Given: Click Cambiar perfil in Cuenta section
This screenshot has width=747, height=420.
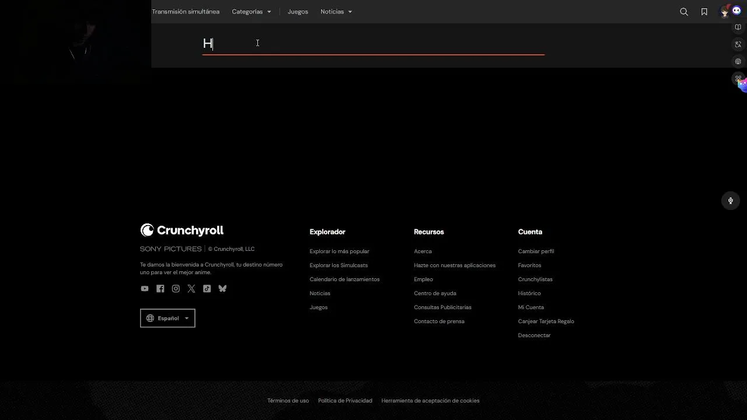Looking at the screenshot, I should pos(536,251).
